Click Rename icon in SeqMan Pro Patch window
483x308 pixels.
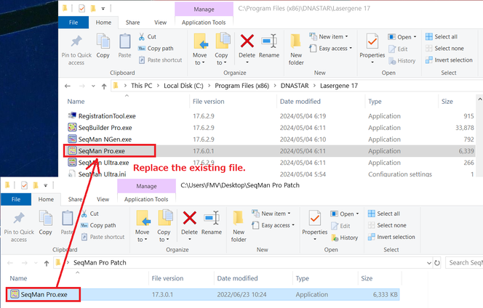pyautogui.click(x=211, y=218)
